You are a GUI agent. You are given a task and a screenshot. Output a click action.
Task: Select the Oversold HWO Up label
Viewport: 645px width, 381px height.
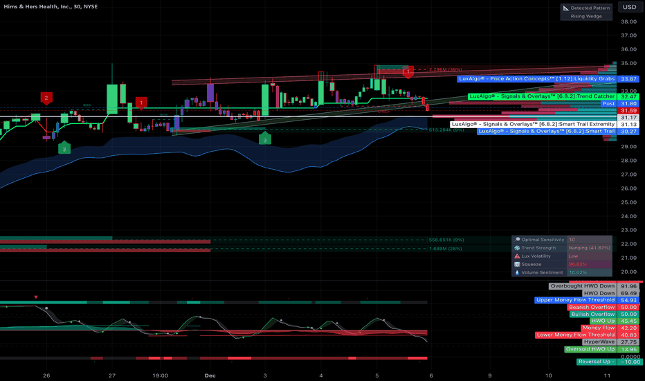[x=590, y=349]
